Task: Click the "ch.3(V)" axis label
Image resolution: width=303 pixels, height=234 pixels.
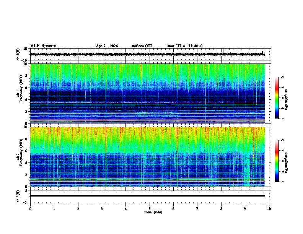Action: click(x=18, y=196)
